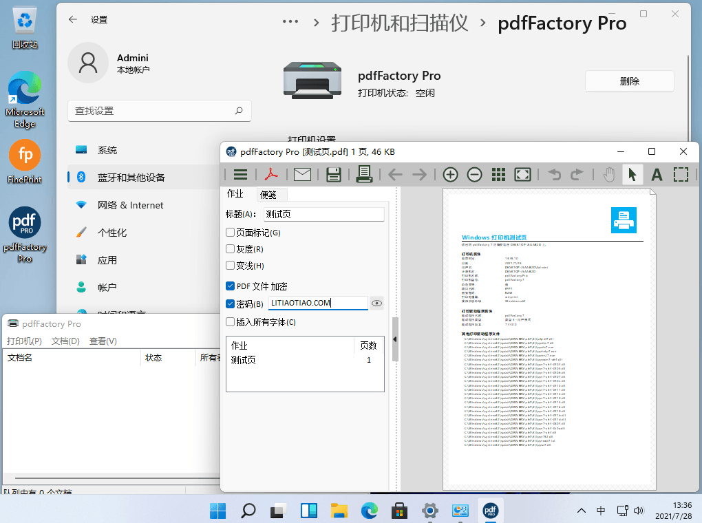
Task: Print the document using printer icon
Action: pos(364,174)
